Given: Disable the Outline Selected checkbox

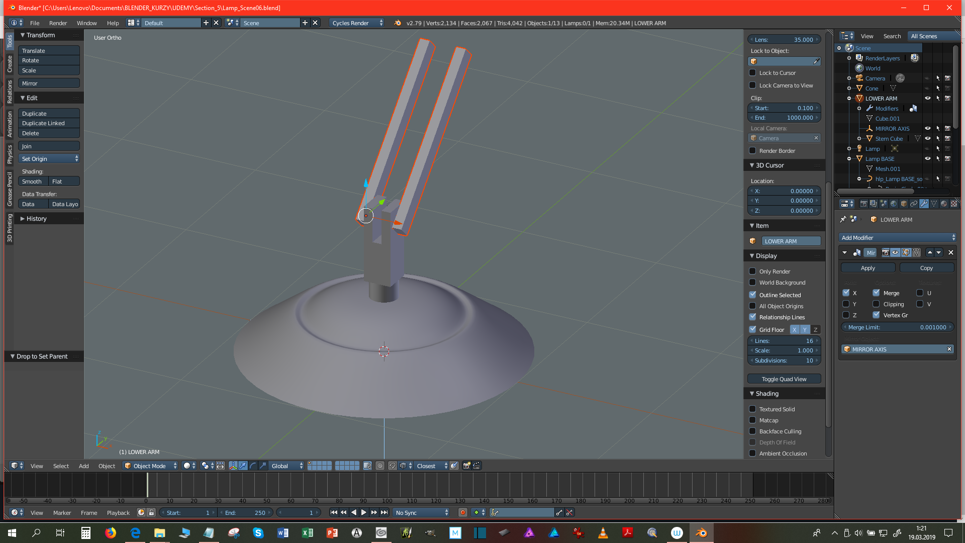Looking at the screenshot, I should pos(752,295).
